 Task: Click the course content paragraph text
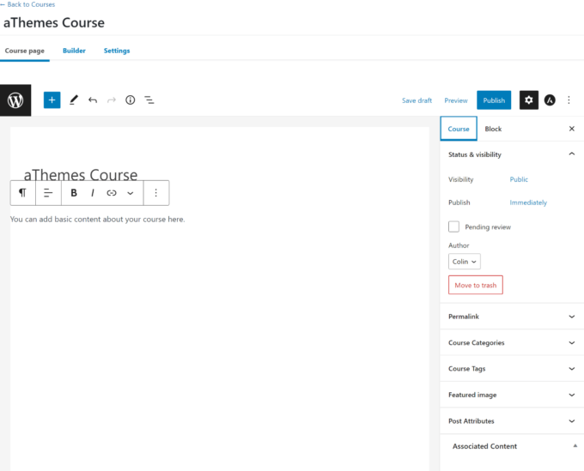point(97,219)
